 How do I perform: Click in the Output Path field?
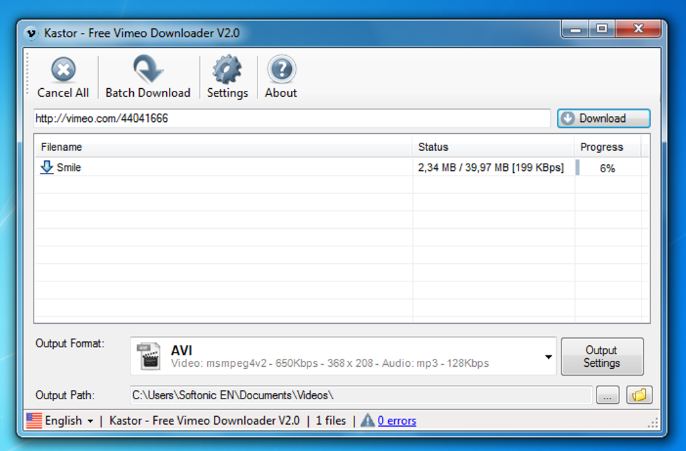(361, 395)
